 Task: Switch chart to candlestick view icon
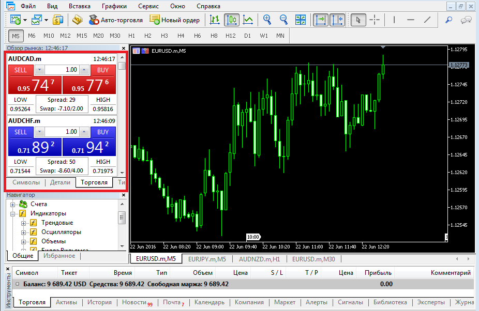point(232,20)
